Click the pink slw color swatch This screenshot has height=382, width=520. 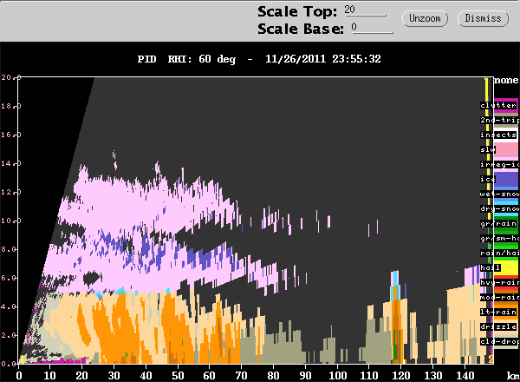[x=506, y=149]
